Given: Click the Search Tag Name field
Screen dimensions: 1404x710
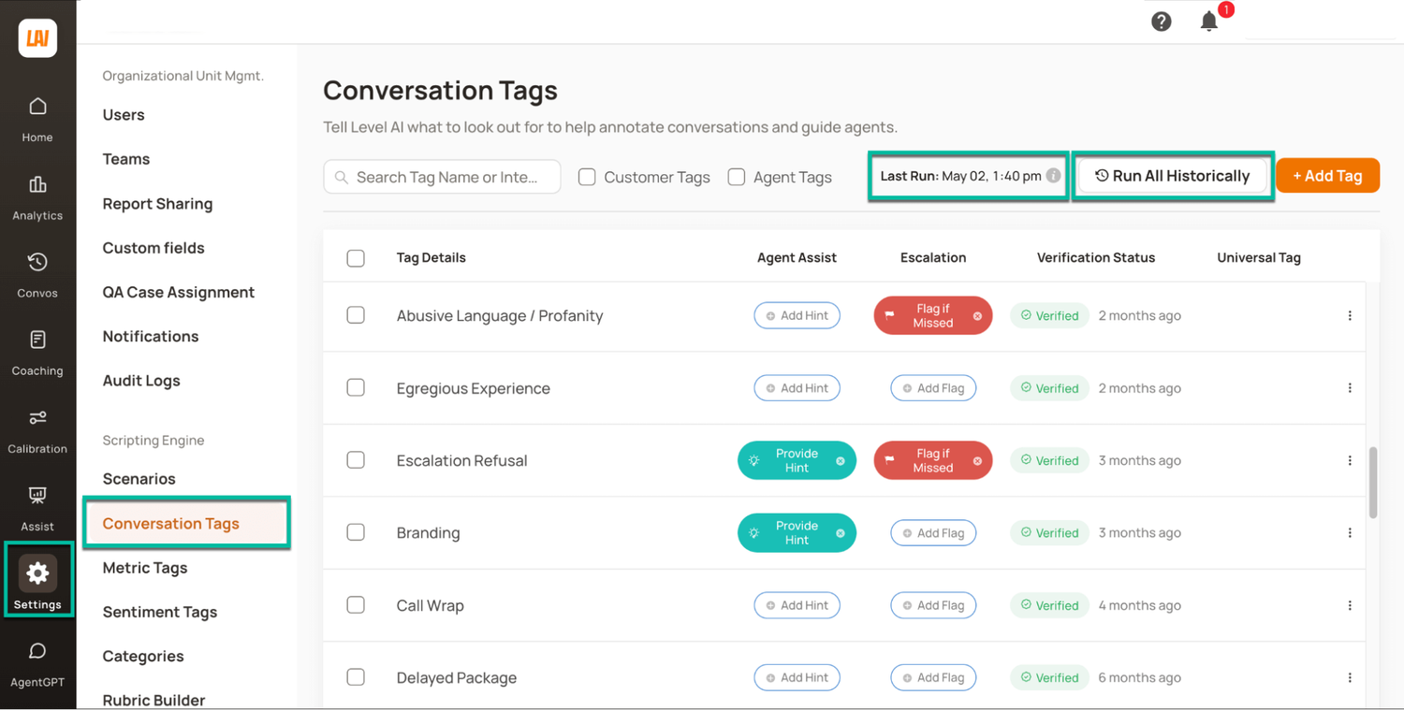Looking at the screenshot, I should (x=443, y=177).
